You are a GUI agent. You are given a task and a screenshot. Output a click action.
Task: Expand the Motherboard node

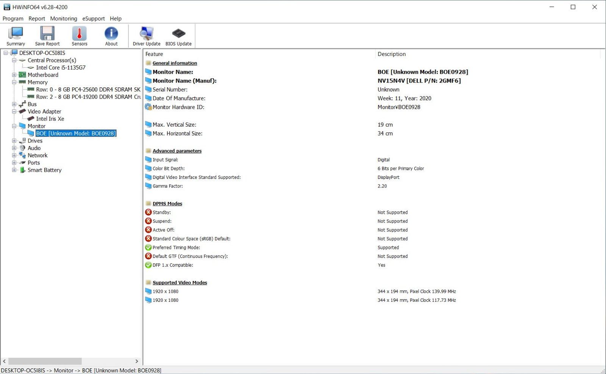pyautogui.click(x=14, y=75)
